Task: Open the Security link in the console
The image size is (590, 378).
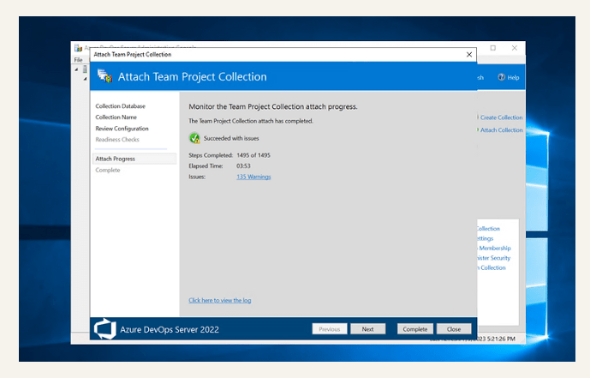Action: (494, 258)
